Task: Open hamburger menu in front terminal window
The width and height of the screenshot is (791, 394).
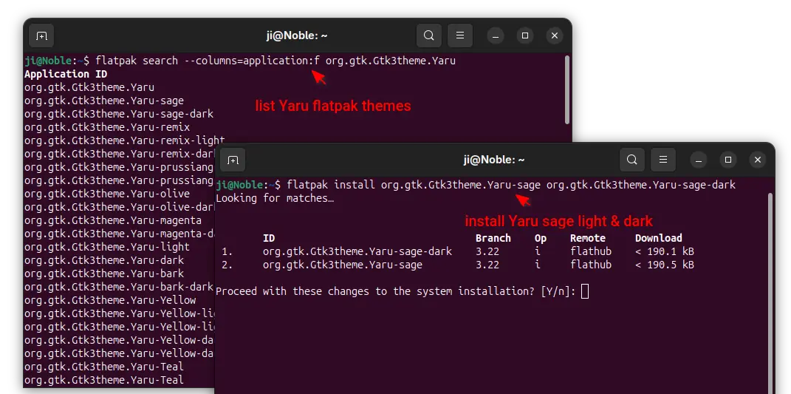Action: pyautogui.click(x=663, y=160)
